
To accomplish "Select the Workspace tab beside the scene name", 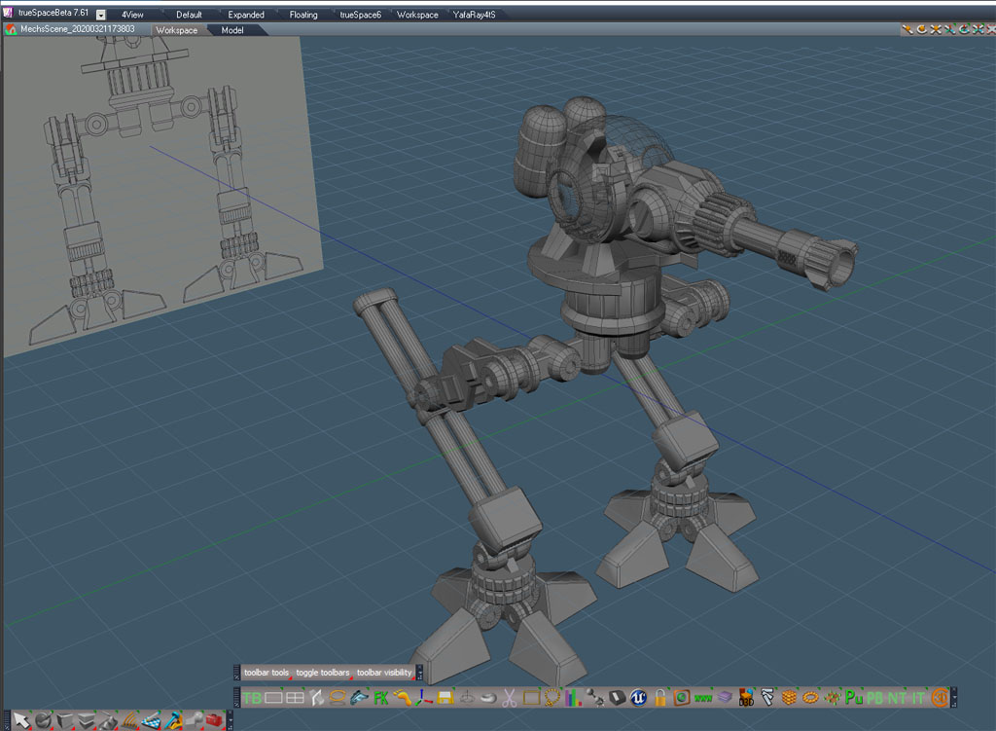I will [x=177, y=30].
